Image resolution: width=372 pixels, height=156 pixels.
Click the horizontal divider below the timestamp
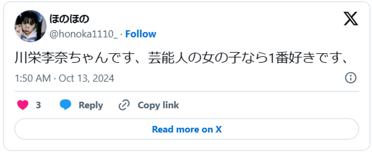187,91
